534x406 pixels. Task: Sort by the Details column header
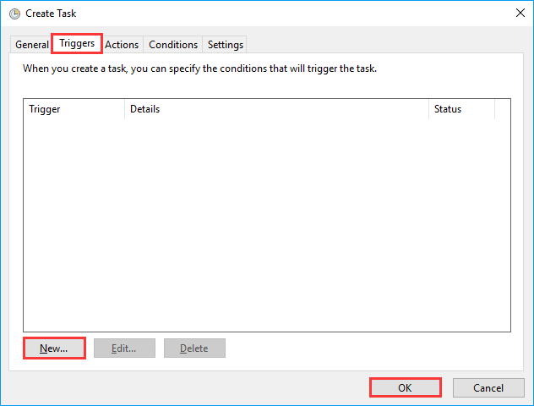(276, 109)
